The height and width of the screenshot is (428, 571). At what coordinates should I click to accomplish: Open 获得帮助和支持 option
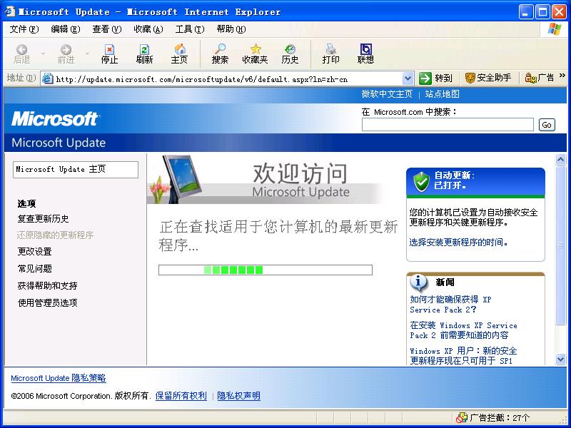[47, 286]
